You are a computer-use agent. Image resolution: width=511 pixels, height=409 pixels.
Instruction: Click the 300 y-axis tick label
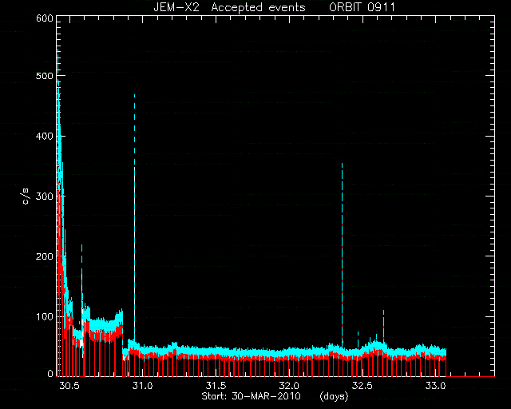45,196
